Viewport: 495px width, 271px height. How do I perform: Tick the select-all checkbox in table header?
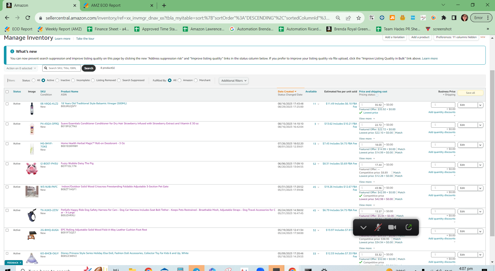pos(7,92)
